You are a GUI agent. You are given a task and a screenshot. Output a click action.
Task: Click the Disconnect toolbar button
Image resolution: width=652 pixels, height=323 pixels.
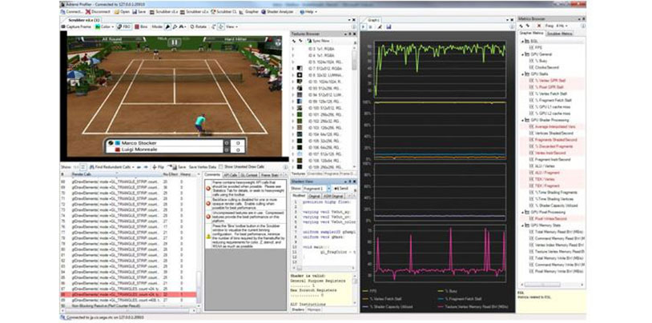pos(96,12)
